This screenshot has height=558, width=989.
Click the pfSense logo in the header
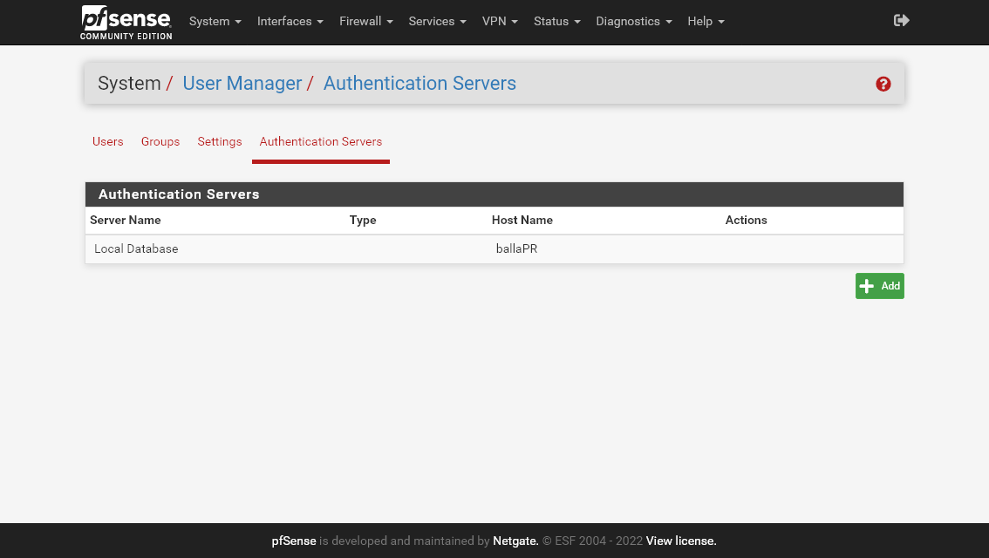(126, 22)
